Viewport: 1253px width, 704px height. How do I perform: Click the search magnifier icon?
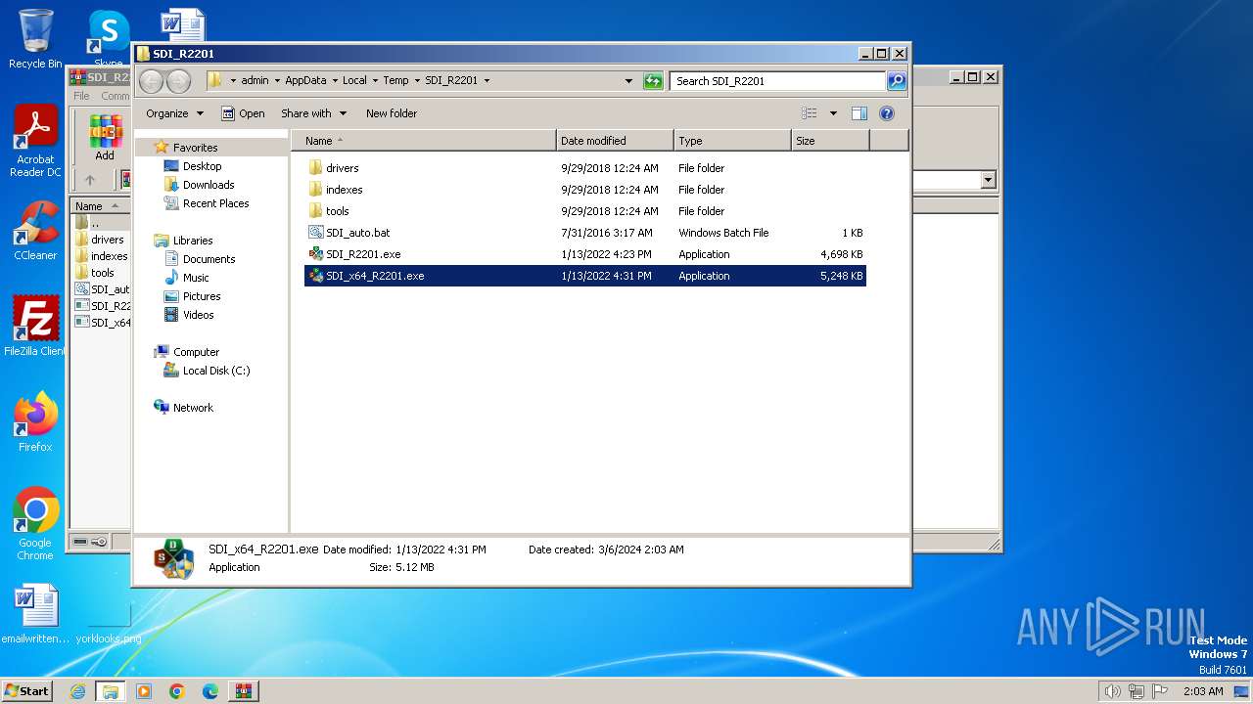coord(896,81)
